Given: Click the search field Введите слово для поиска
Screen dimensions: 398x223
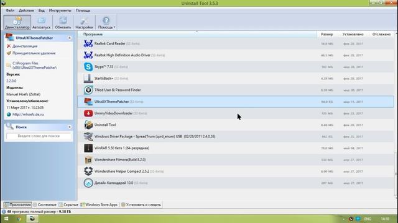Looking at the screenshot, I should click(39, 136).
